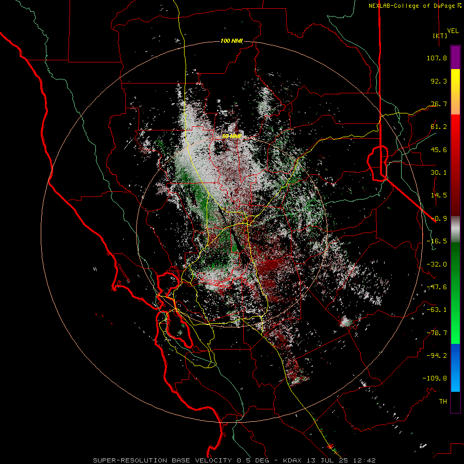464x464 pixels.
Task: Pick the purple segment of the velocity color bar
Action: coord(455,58)
